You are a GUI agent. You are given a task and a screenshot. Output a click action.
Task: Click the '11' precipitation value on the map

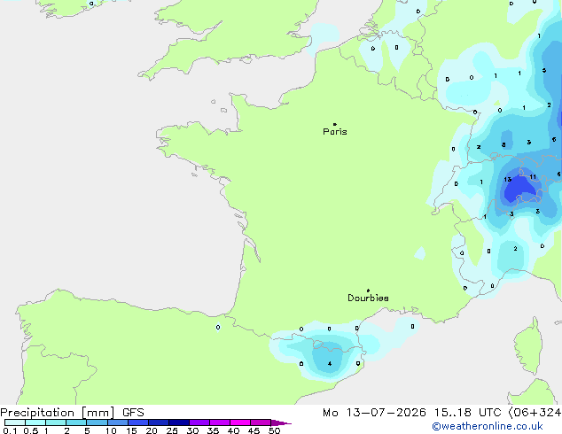coord(533,177)
